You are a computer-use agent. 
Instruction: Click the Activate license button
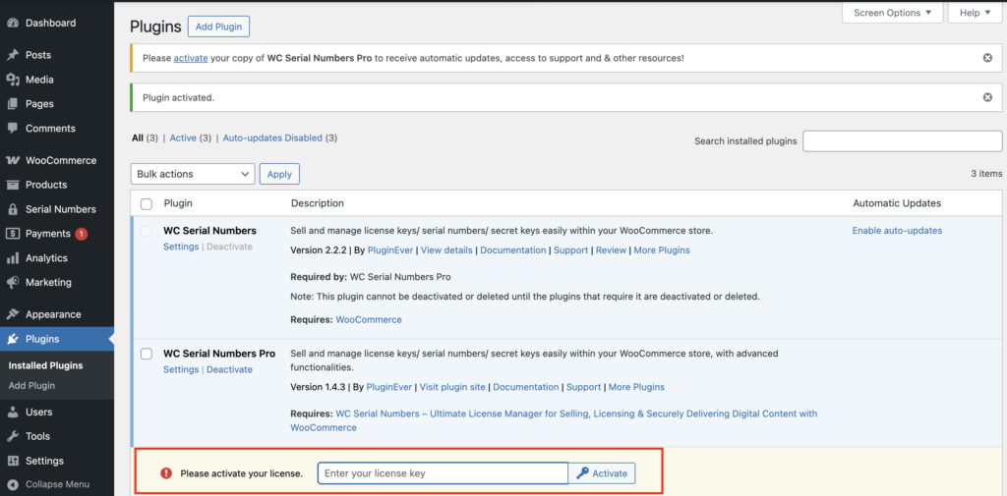[x=602, y=473]
